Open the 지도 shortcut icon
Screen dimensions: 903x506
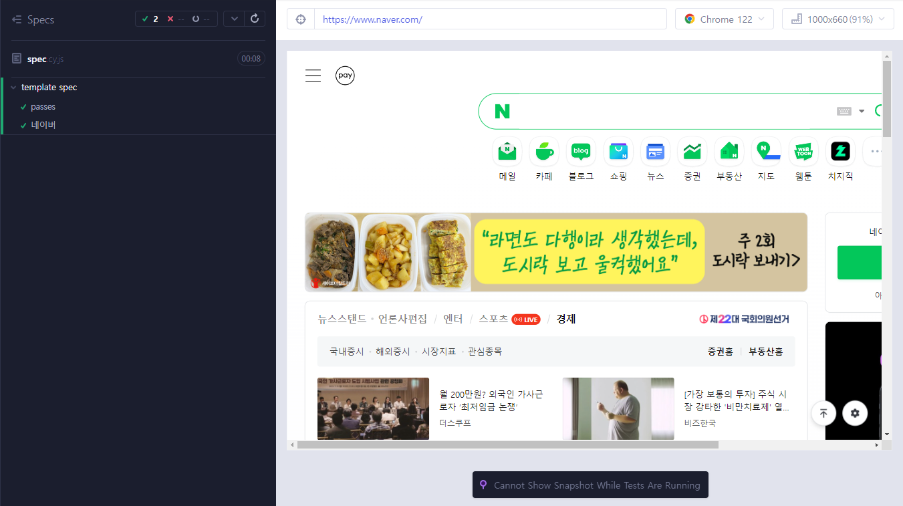click(766, 152)
